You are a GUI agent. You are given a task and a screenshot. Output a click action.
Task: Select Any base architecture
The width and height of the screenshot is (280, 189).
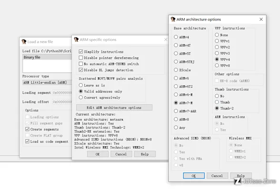point(176,128)
